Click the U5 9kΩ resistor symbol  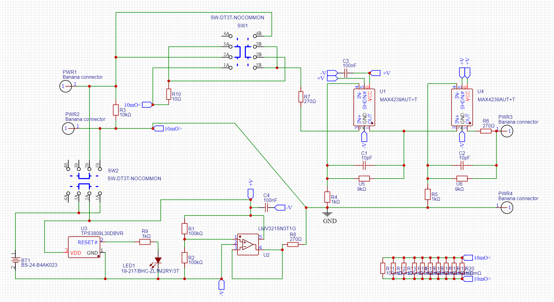364,178
